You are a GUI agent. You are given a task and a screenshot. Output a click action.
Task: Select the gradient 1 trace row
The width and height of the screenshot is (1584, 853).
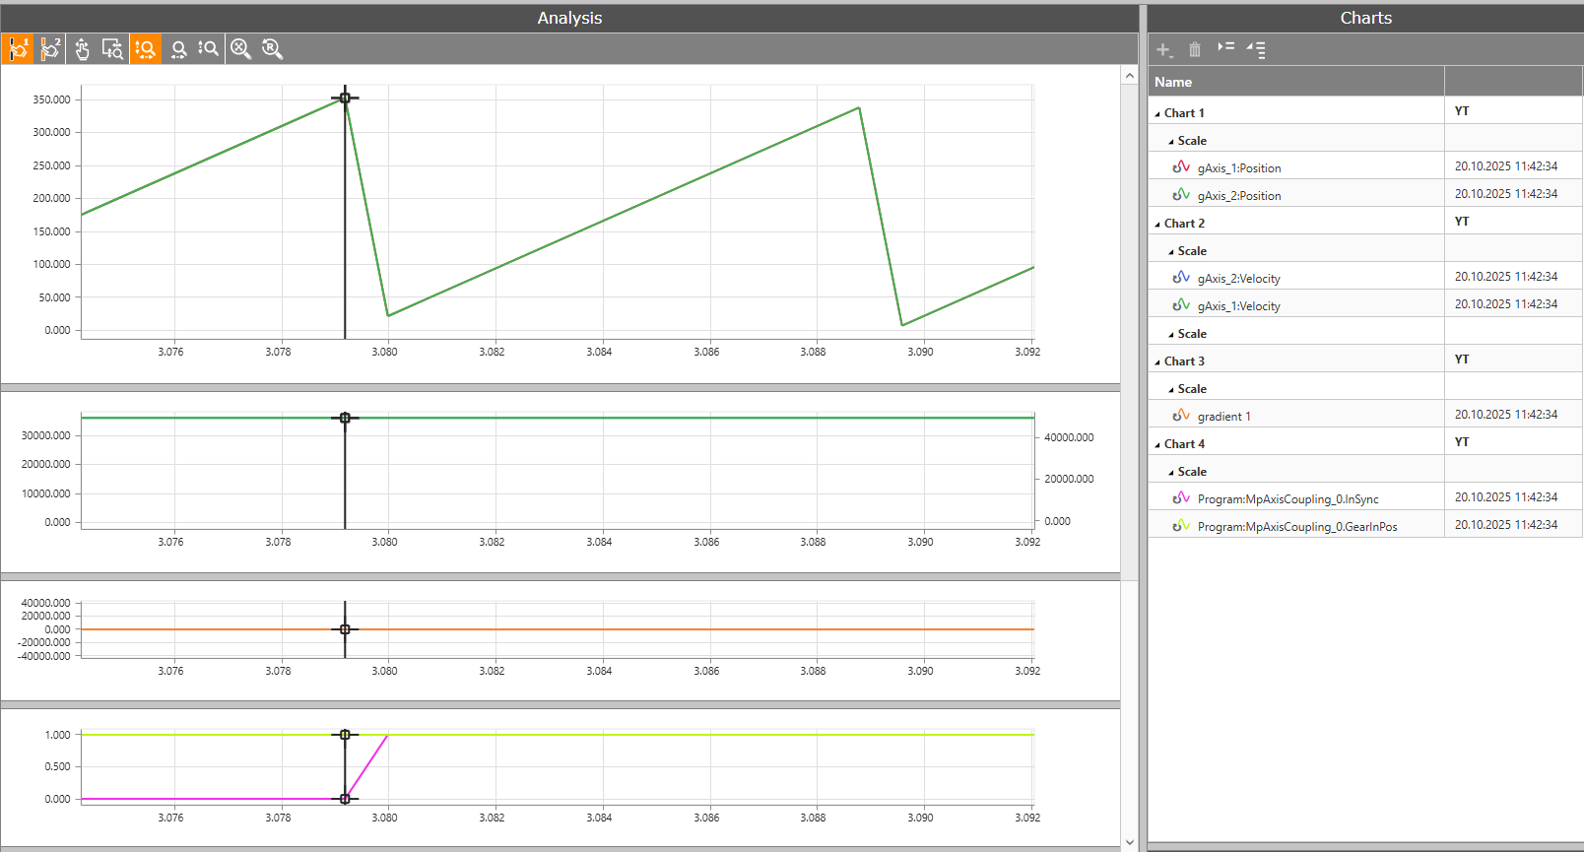coord(1365,414)
